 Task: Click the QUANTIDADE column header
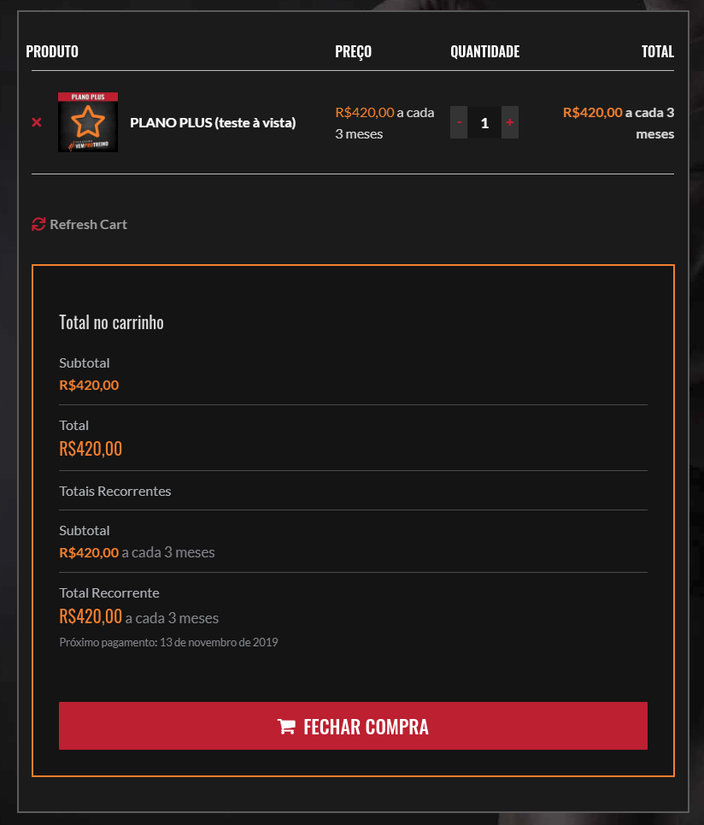[x=484, y=51]
